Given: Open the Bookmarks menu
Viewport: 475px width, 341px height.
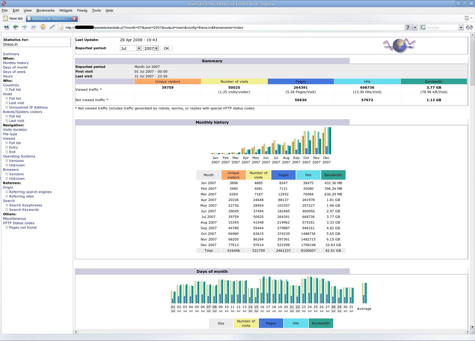Looking at the screenshot, I should tap(45, 10).
